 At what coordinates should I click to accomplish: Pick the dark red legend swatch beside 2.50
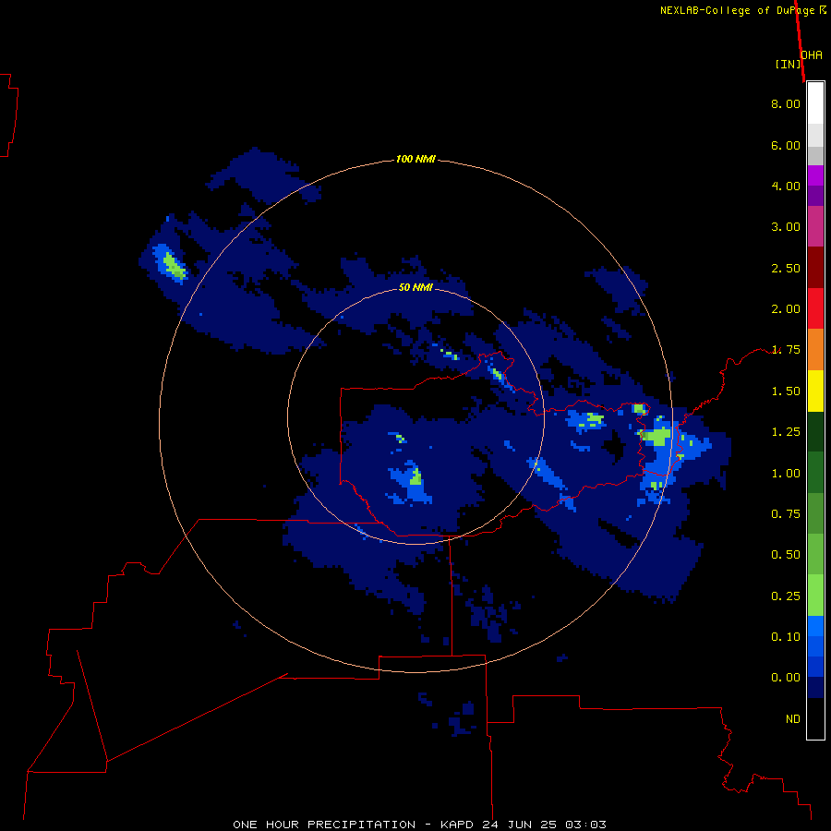tap(815, 268)
